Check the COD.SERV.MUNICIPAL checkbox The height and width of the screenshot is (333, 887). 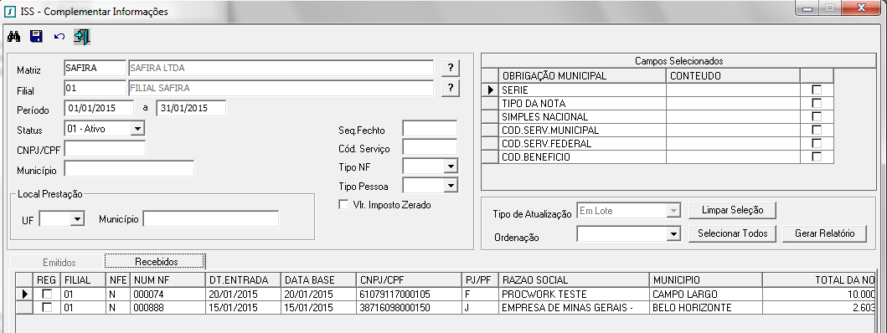(817, 130)
